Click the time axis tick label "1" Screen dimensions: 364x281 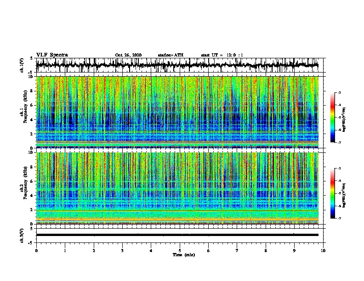click(65, 251)
